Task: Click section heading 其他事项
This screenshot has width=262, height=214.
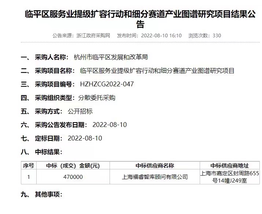Action: [x=47, y=194]
